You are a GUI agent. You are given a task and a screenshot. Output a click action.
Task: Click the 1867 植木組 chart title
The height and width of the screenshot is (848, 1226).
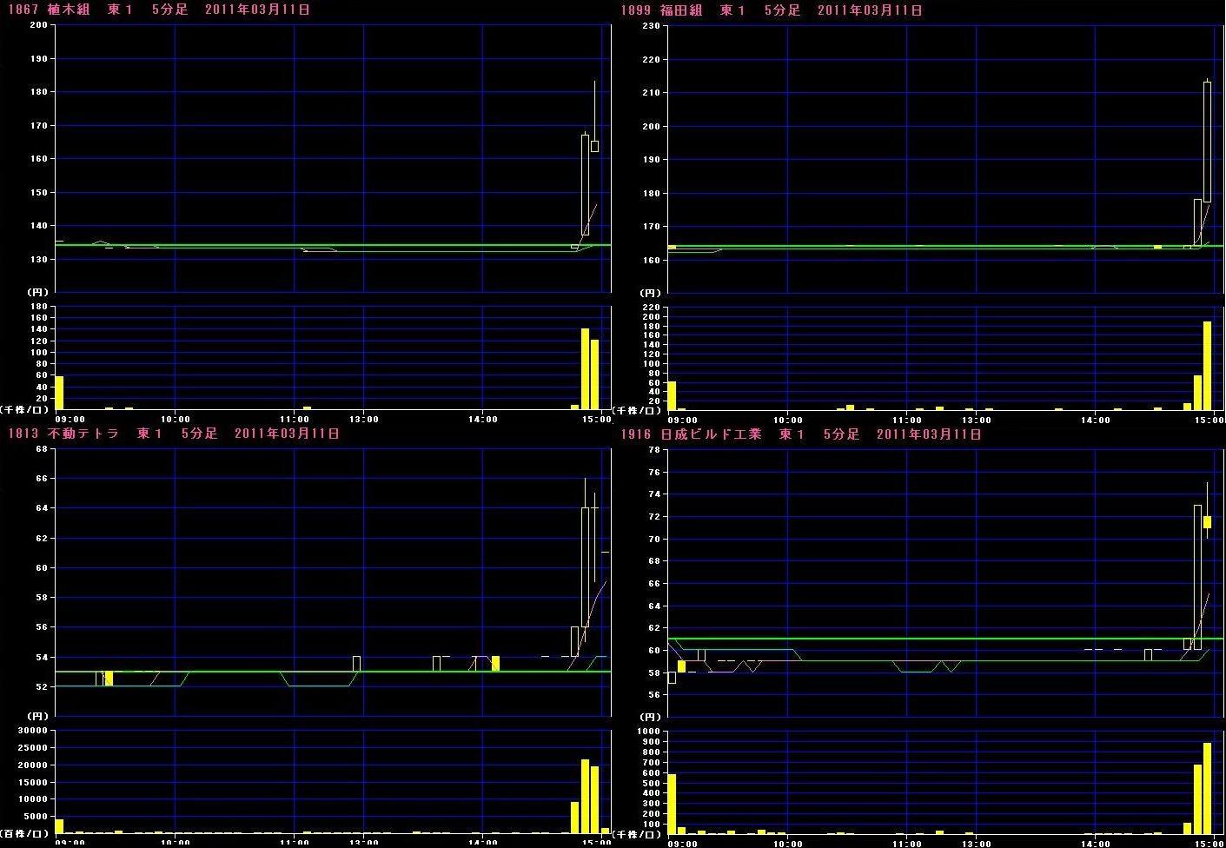pyautogui.click(x=156, y=10)
